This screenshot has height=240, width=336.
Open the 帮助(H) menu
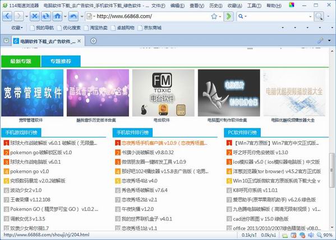[274, 6]
